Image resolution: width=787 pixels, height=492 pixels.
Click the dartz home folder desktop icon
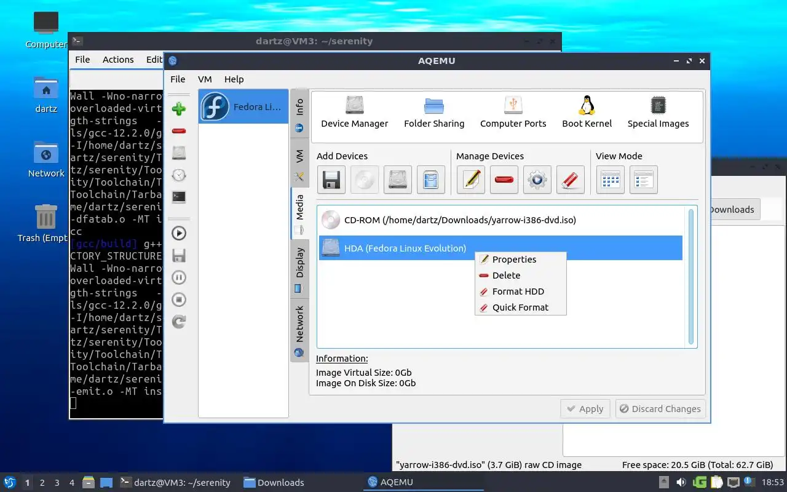coord(46,95)
